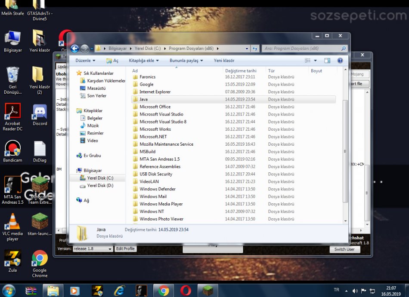Open Opera from the taskbar
This screenshot has width=409, height=297.
coord(186,291)
